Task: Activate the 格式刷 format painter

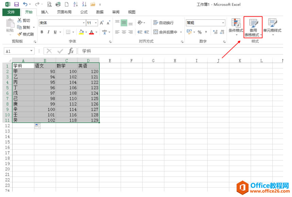Action: tap(26, 34)
